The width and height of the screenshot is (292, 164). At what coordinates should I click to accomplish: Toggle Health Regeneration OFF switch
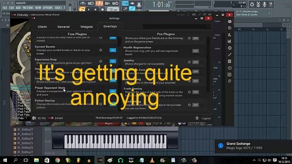(x=195, y=51)
